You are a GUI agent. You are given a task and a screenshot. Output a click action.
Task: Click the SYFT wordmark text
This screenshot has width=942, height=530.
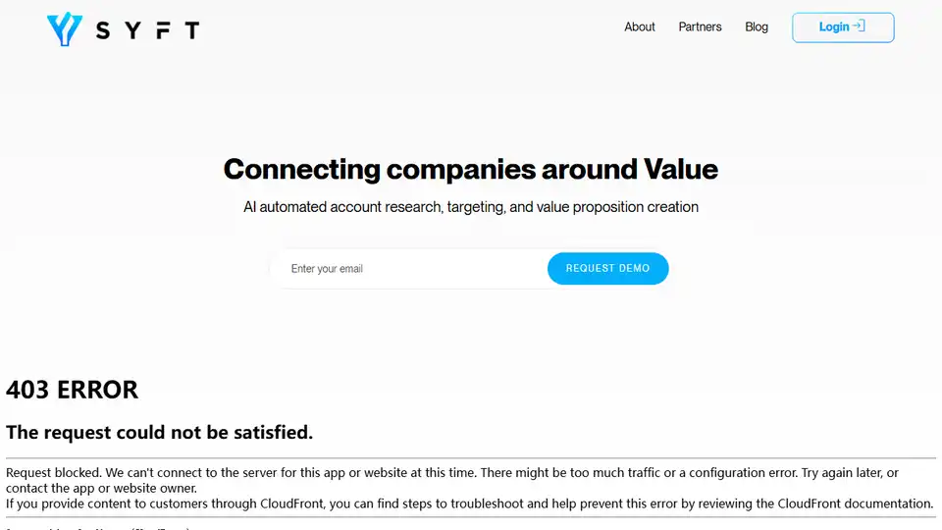click(148, 30)
